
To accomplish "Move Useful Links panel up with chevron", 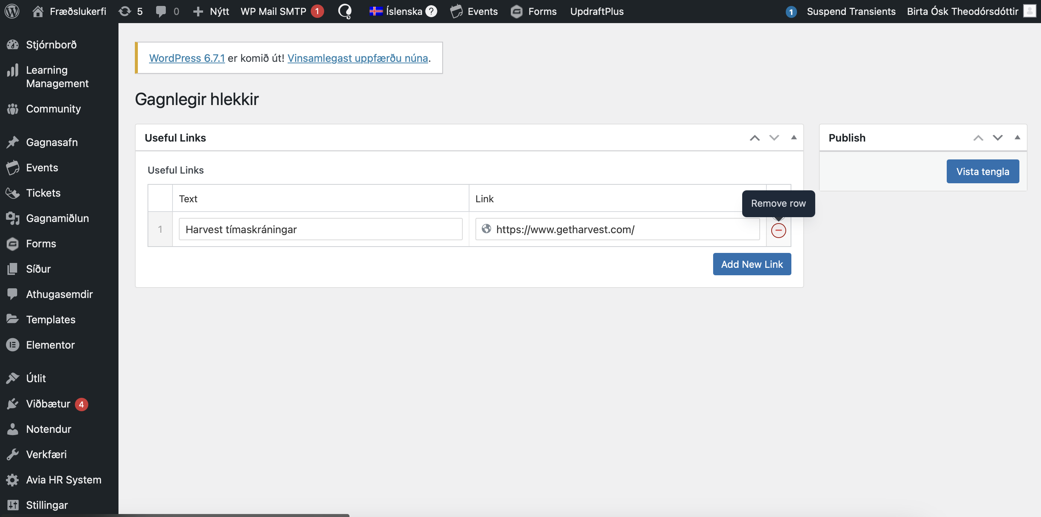I will (x=754, y=138).
